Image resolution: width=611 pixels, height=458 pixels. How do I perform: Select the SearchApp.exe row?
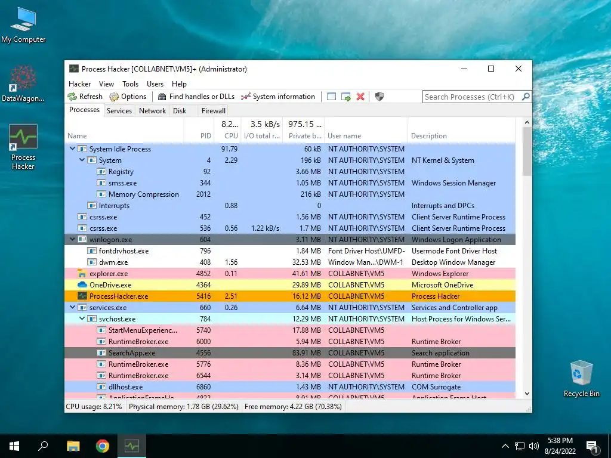tap(290, 353)
